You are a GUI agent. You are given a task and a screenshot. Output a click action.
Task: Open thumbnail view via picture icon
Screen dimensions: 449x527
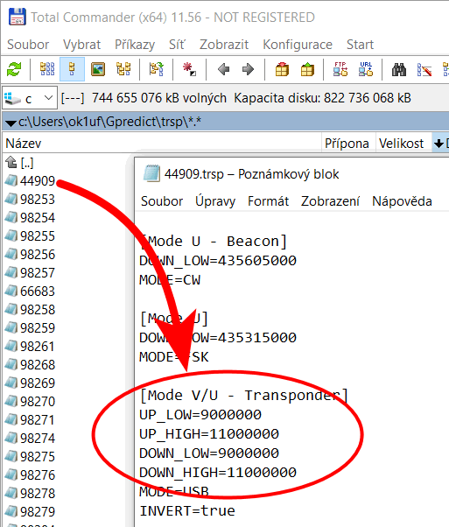click(98, 69)
